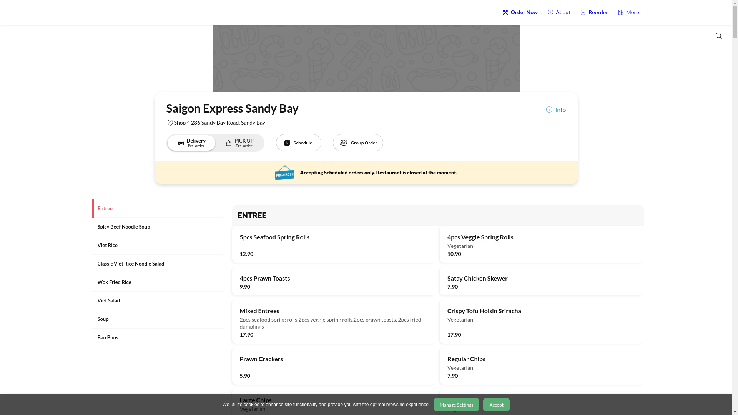
Task: Open the Order Now menu item
Action: (520, 12)
